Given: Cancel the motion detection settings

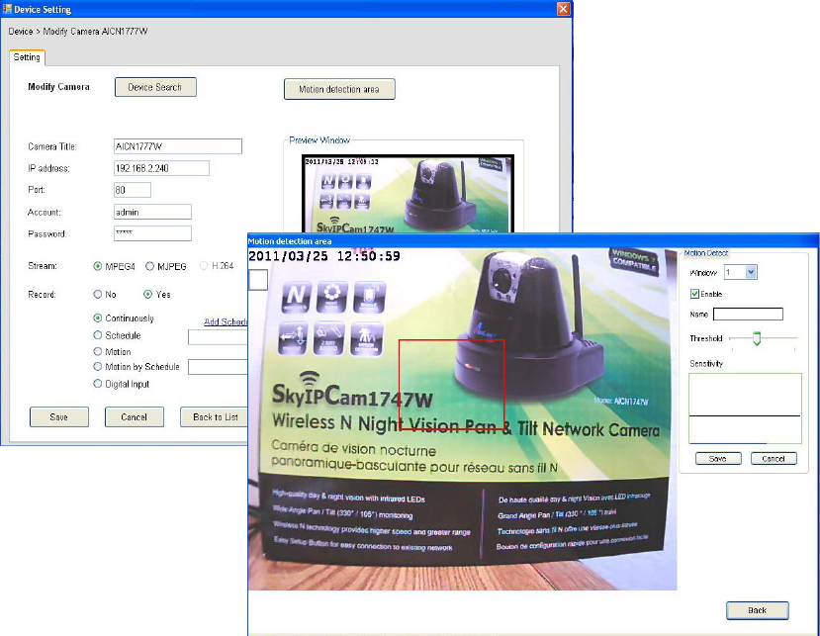Looking at the screenshot, I should pos(774,459).
